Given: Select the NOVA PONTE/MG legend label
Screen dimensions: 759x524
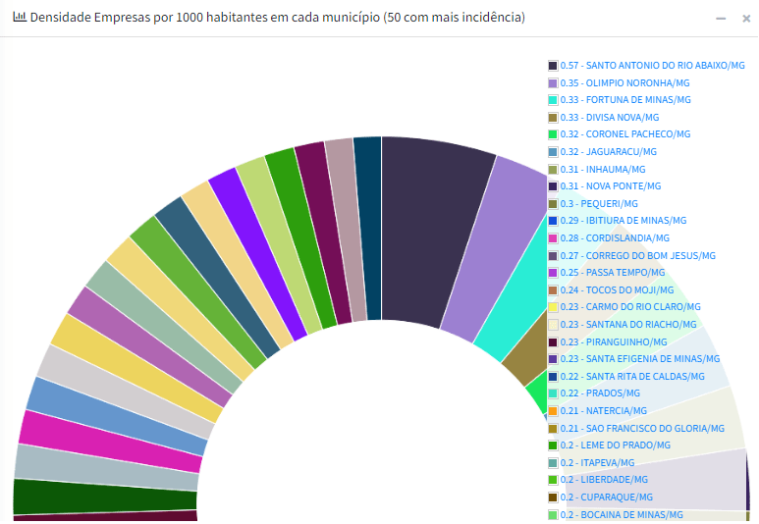Looking at the screenshot, I should [x=610, y=186].
